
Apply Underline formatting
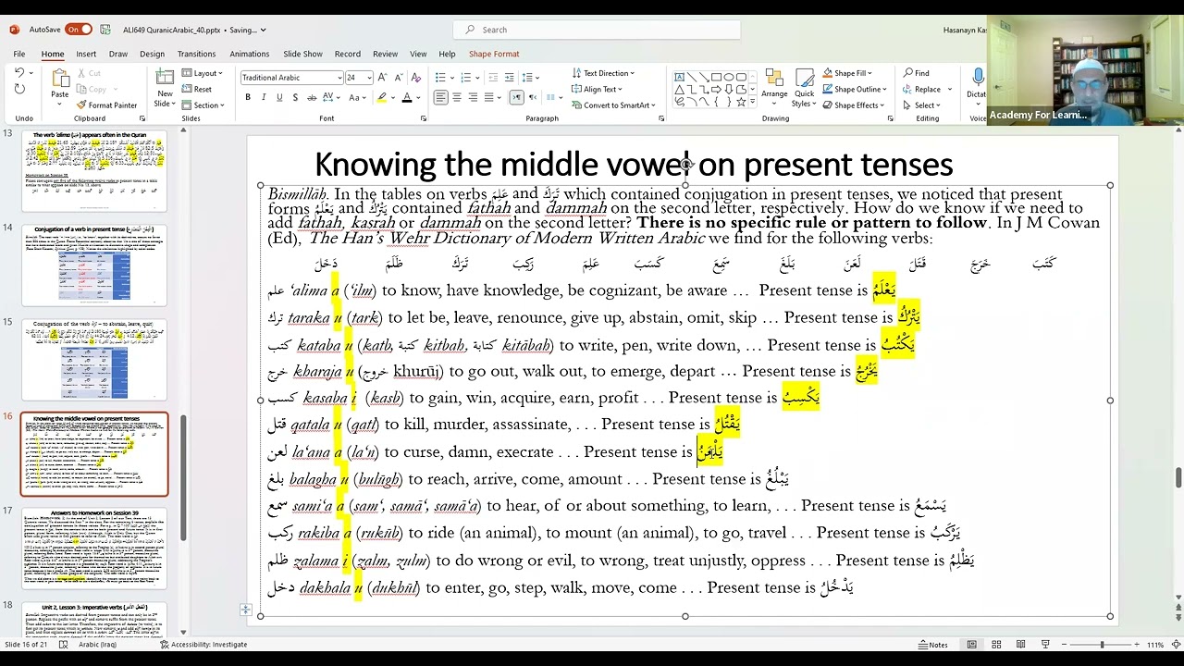point(278,97)
